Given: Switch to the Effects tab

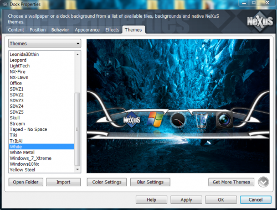Looking at the screenshot, I should click(x=112, y=30).
